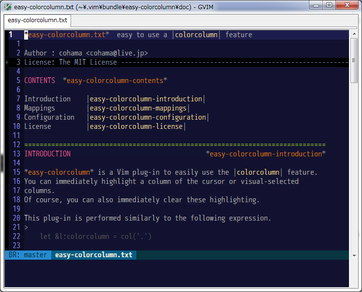Click 'License: The MIT License' folded text
362x292 pixels.
71,62
